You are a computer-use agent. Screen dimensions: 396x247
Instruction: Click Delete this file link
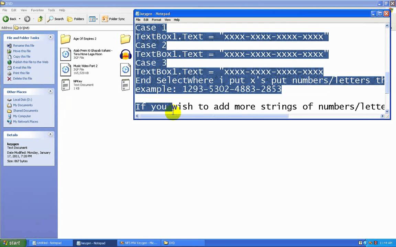pos(22,78)
